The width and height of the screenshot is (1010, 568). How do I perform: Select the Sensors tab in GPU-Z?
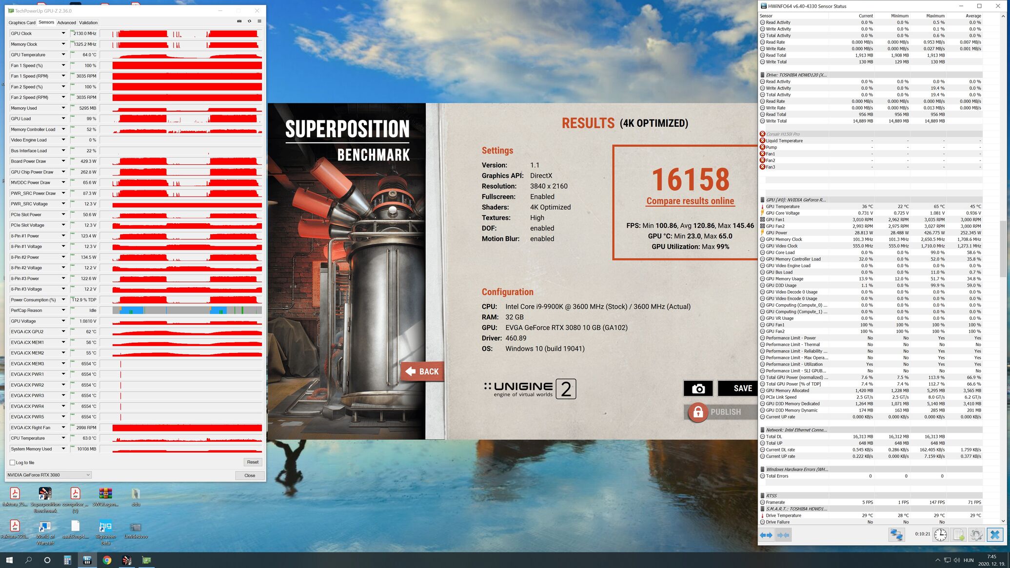tap(46, 22)
